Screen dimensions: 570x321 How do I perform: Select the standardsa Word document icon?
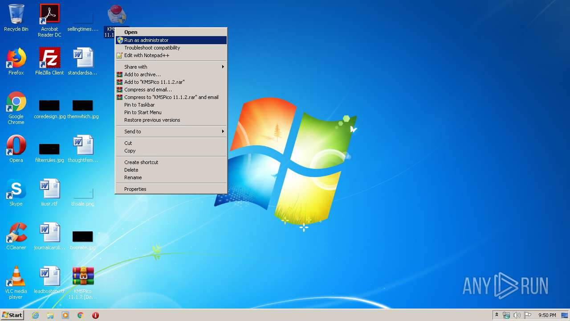click(x=83, y=62)
